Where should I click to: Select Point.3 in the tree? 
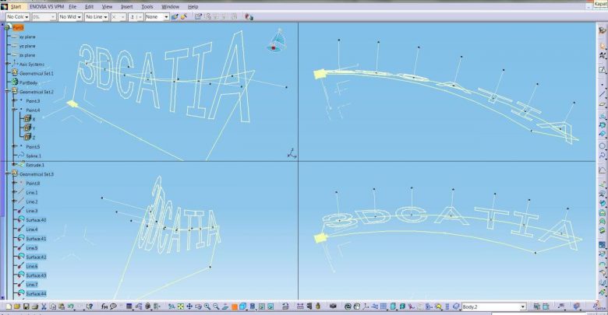point(33,101)
